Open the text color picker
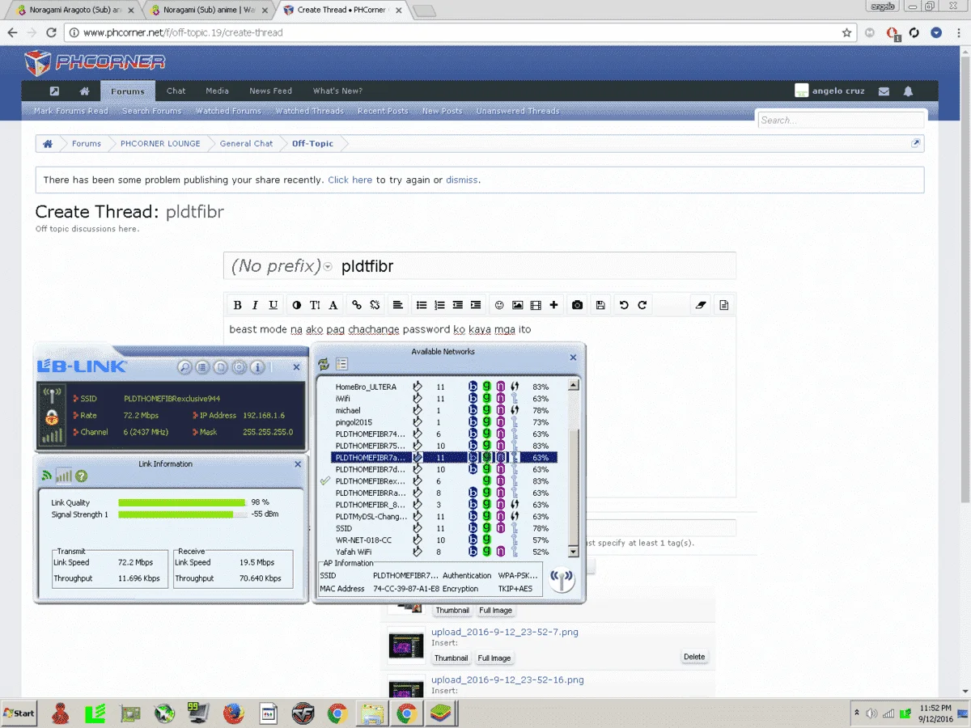 (296, 305)
